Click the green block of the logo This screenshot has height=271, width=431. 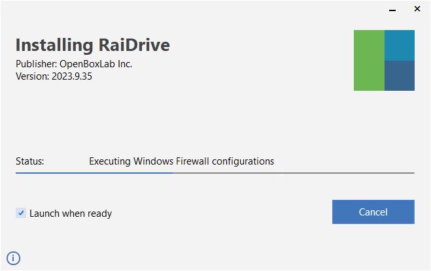coord(369,61)
